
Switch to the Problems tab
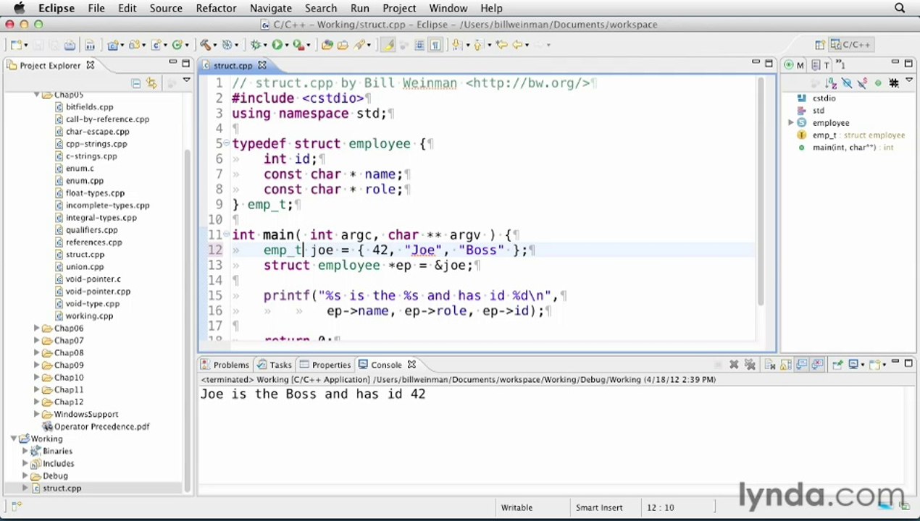point(225,365)
